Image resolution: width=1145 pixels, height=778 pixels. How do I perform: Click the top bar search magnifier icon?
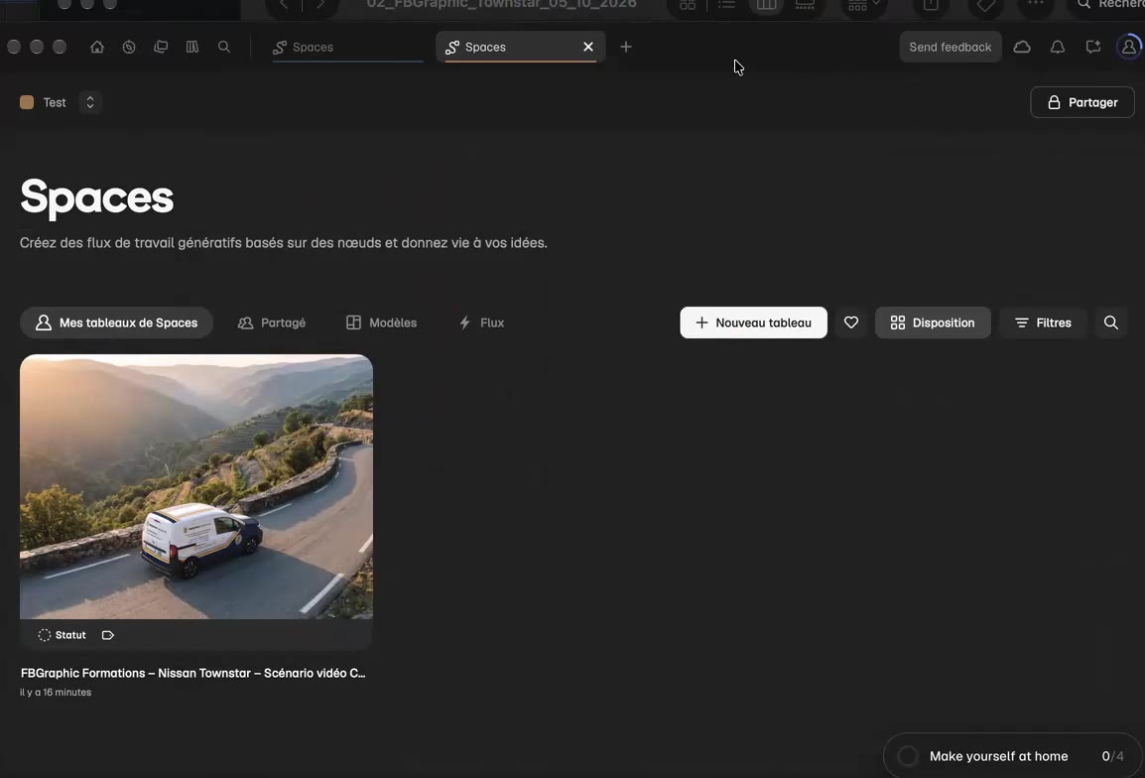click(x=224, y=47)
